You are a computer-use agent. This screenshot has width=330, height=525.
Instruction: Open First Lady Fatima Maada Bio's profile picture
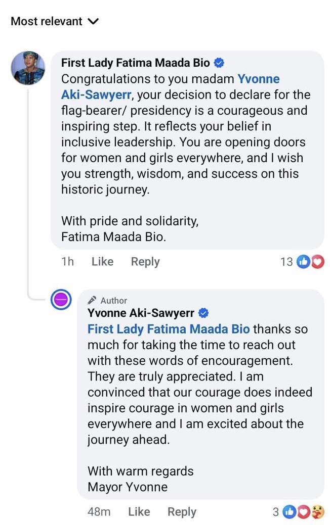pos(28,68)
